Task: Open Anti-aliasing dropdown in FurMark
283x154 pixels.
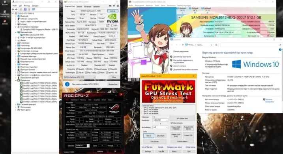Action: tap(160, 127)
